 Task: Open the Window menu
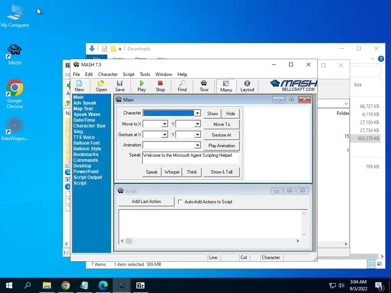(163, 74)
